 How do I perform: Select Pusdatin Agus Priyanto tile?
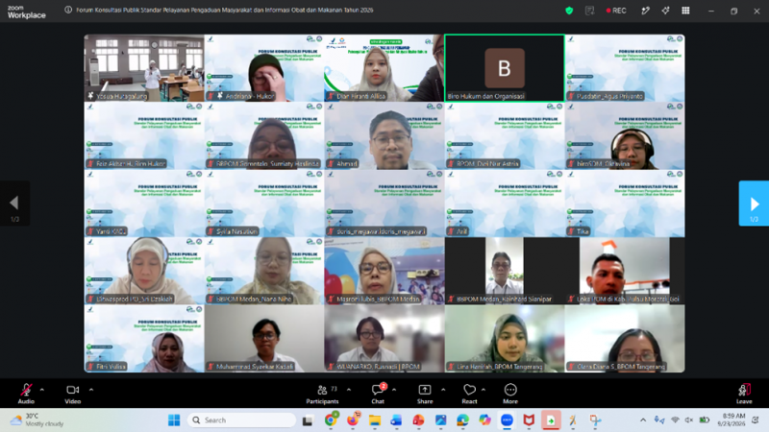coord(625,68)
